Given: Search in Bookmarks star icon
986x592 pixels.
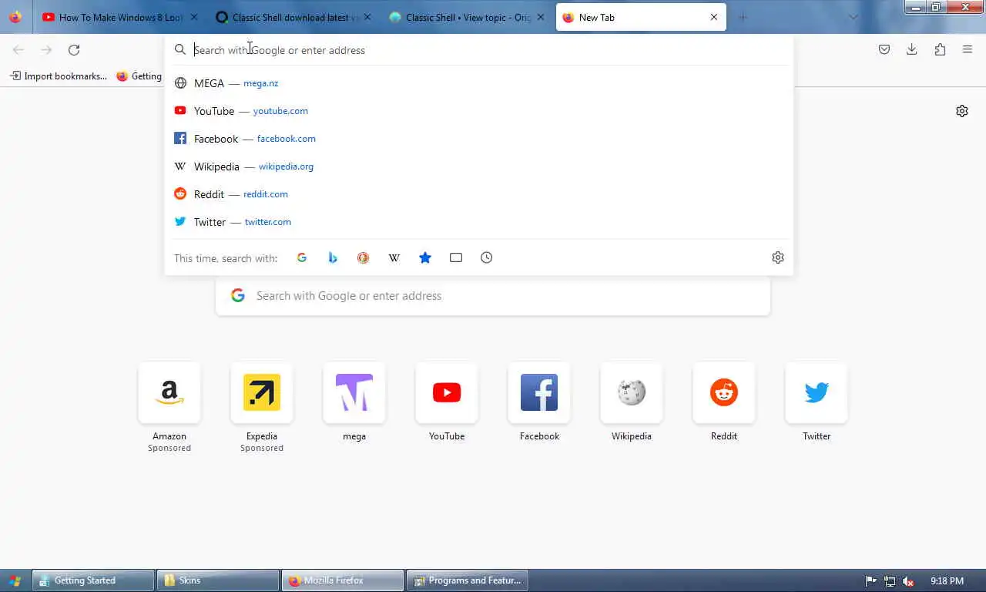Looking at the screenshot, I should click(x=425, y=257).
